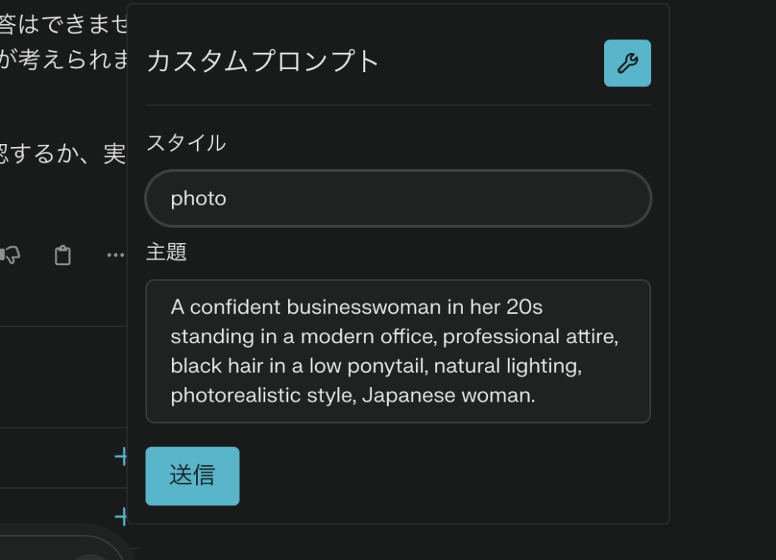Click inside the 主題 text area
This screenshot has width=776, height=560.
tap(398, 351)
